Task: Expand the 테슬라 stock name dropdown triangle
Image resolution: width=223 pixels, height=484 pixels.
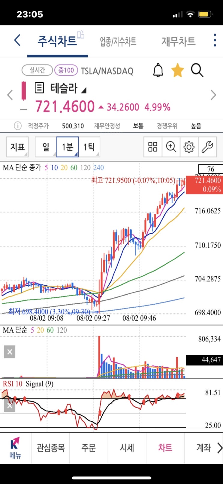Action: [x=84, y=90]
